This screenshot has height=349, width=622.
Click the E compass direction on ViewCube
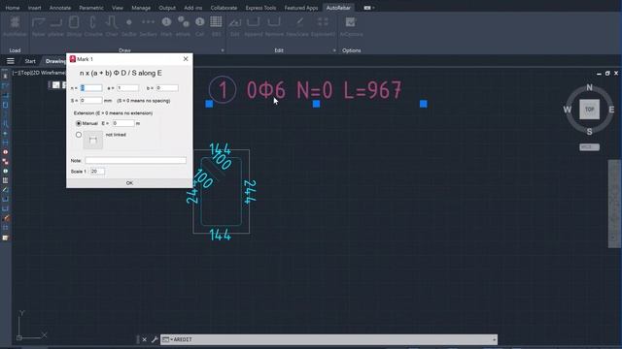coord(611,110)
